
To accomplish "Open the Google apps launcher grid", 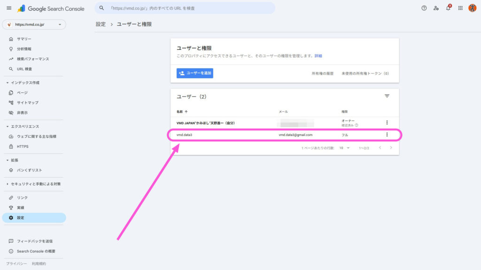I will [460, 8].
